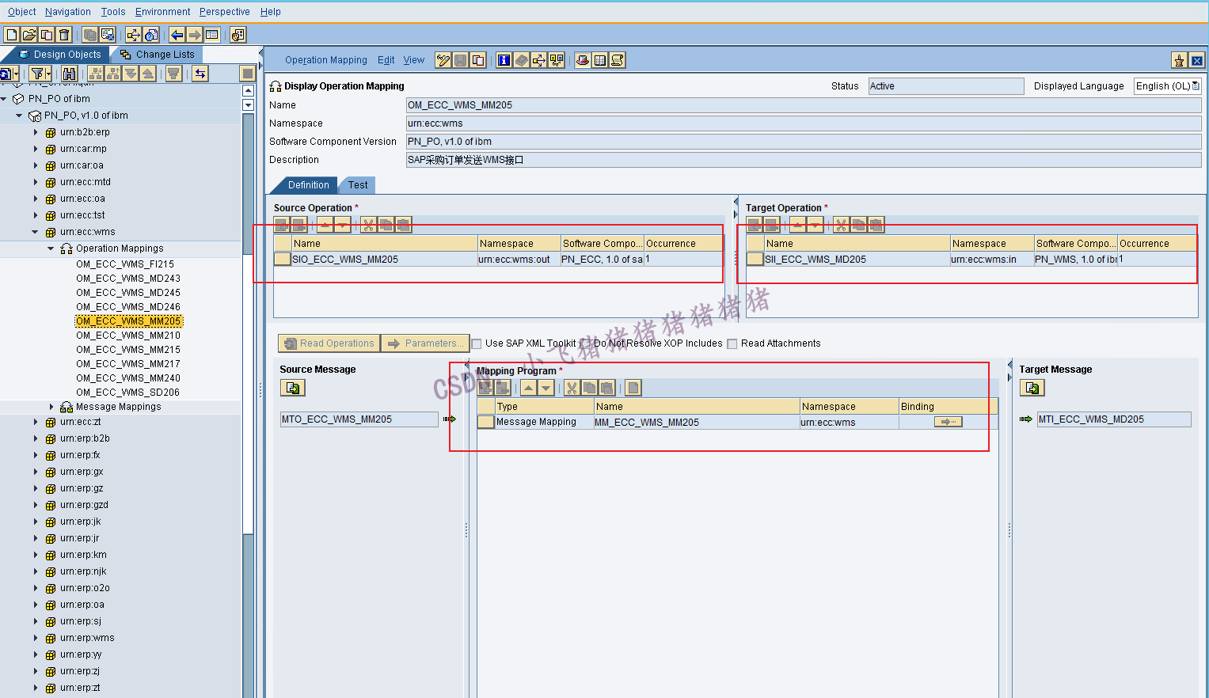The width and height of the screenshot is (1209, 698).
Task: Expand the urn:erp:b2b namespace
Action: coord(36,438)
